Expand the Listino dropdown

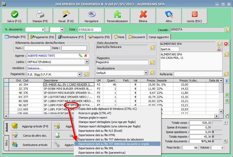coord(87,62)
